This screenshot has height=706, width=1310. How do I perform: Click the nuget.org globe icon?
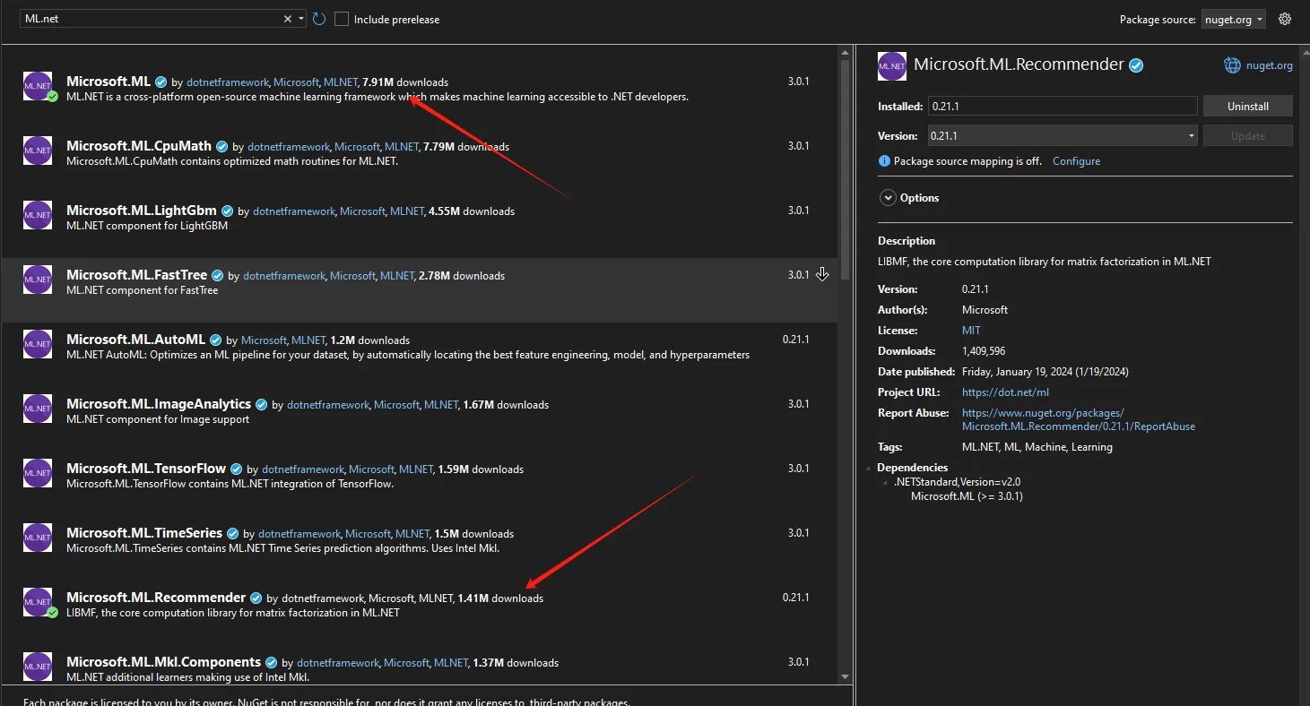coord(1232,65)
